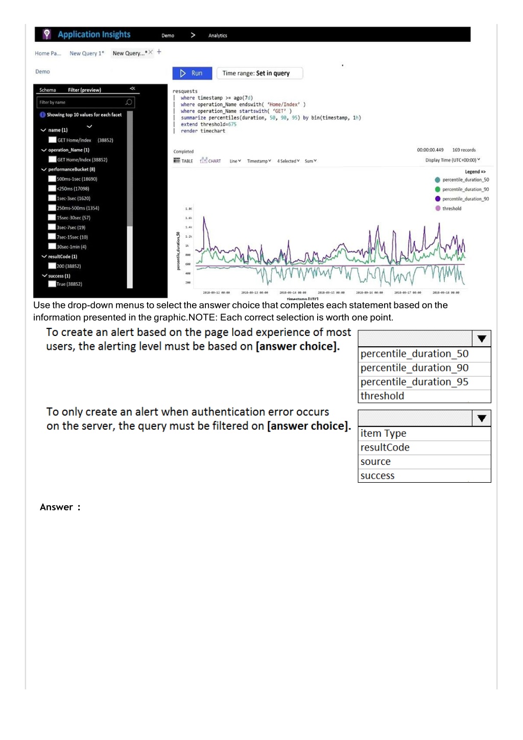Viewport: 523px width, 740px height.
Task: Select source in the answer list
Action: click(x=424, y=462)
